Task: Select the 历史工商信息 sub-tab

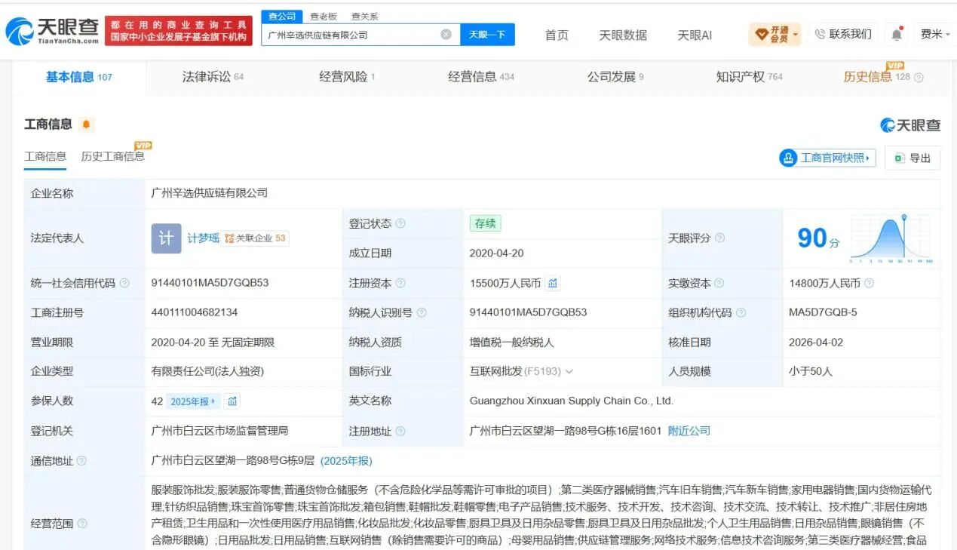Action: 113,156
